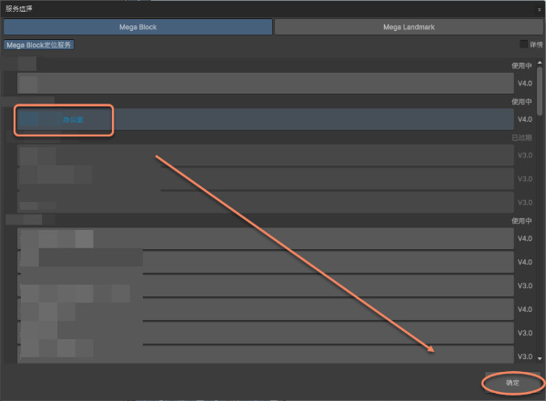
Task: Switch to the Mega Block tab
Action: click(x=137, y=27)
